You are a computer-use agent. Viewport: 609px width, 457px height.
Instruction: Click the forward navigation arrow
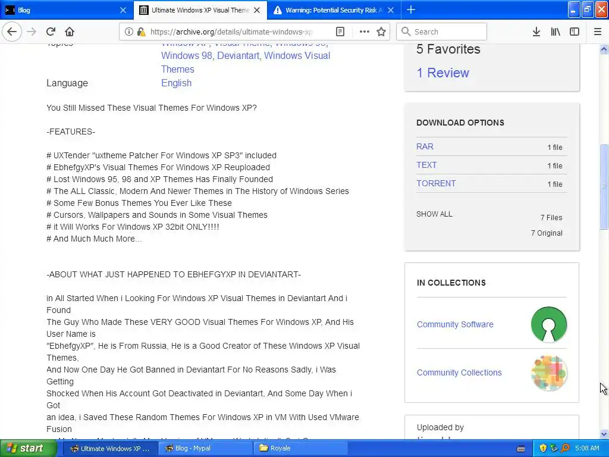click(32, 32)
